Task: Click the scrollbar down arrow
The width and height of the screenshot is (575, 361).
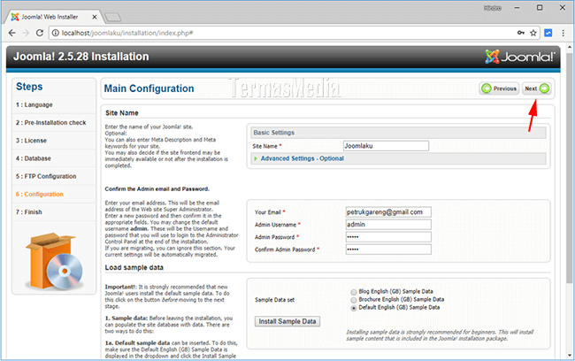Action: 569,355
